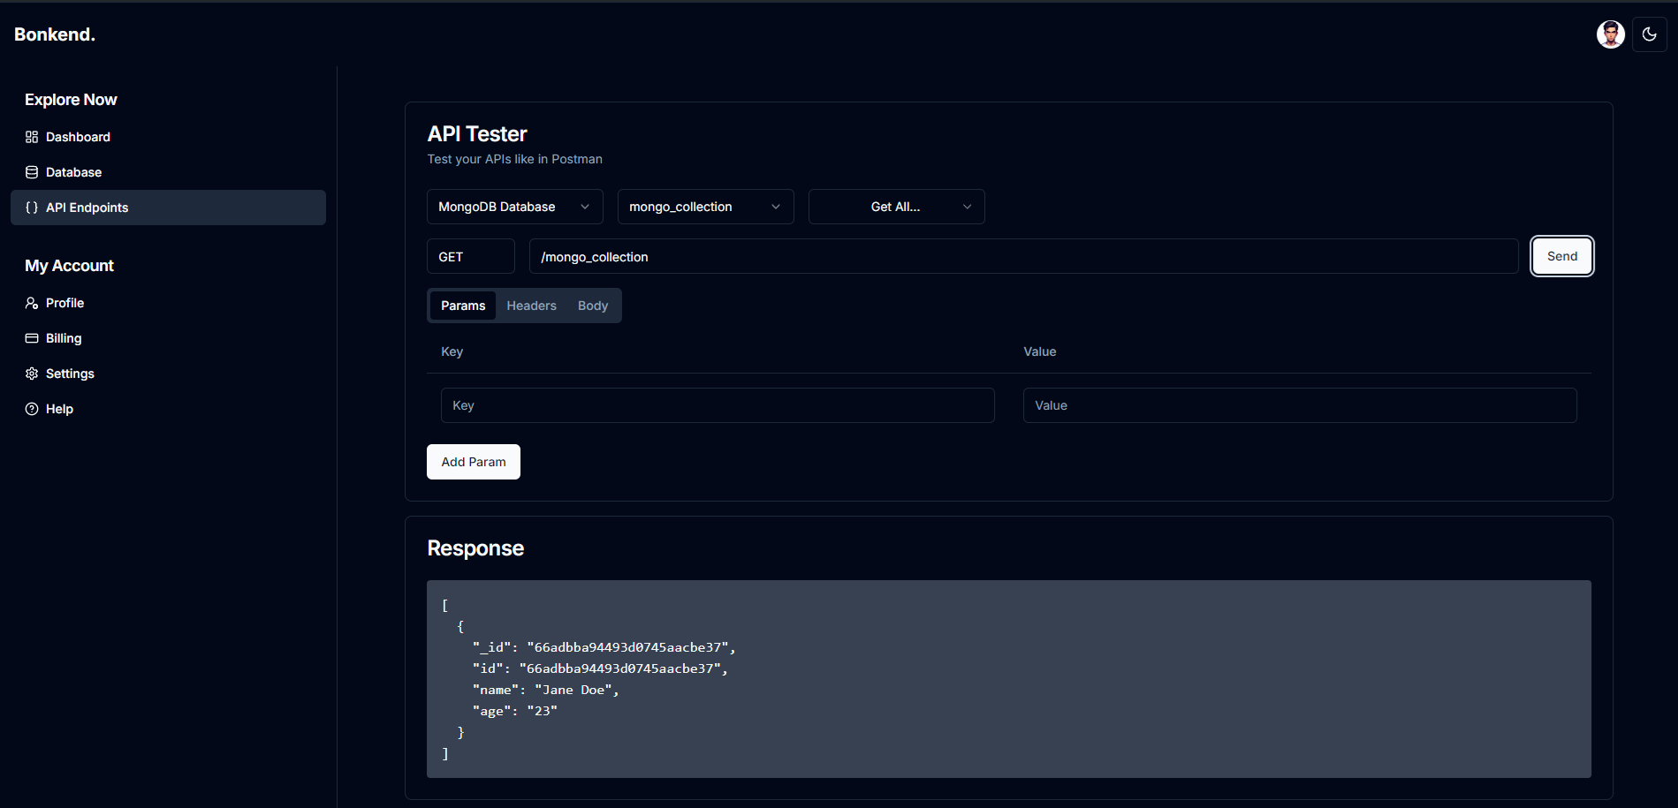The width and height of the screenshot is (1678, 808).
Task: Click the Add Param button
Action: coord(473,462)
